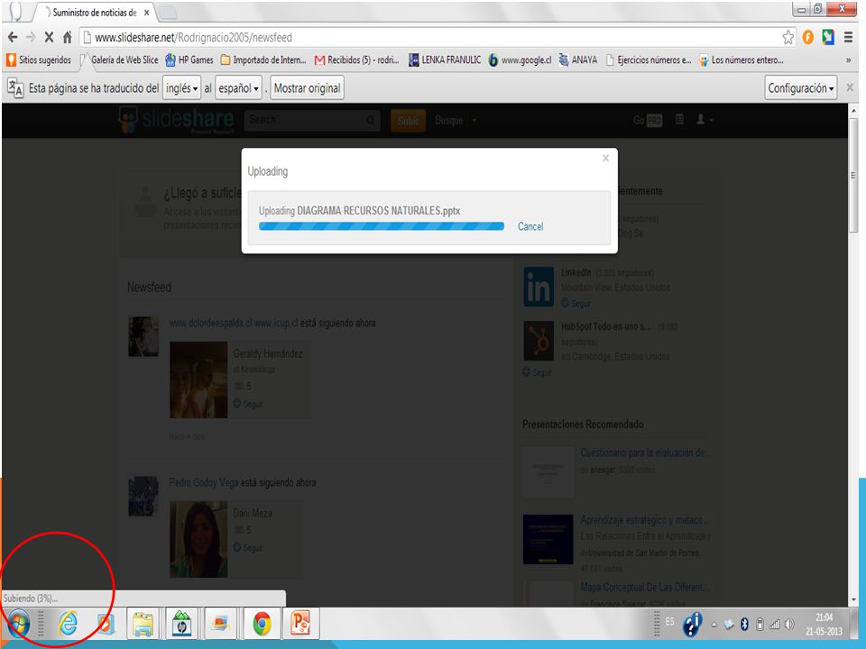
Task: Click the ES language indicator in the taskbar
Action: (669, 621)
